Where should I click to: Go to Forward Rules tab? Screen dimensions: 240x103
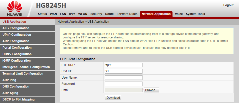(x=127, y=14)
